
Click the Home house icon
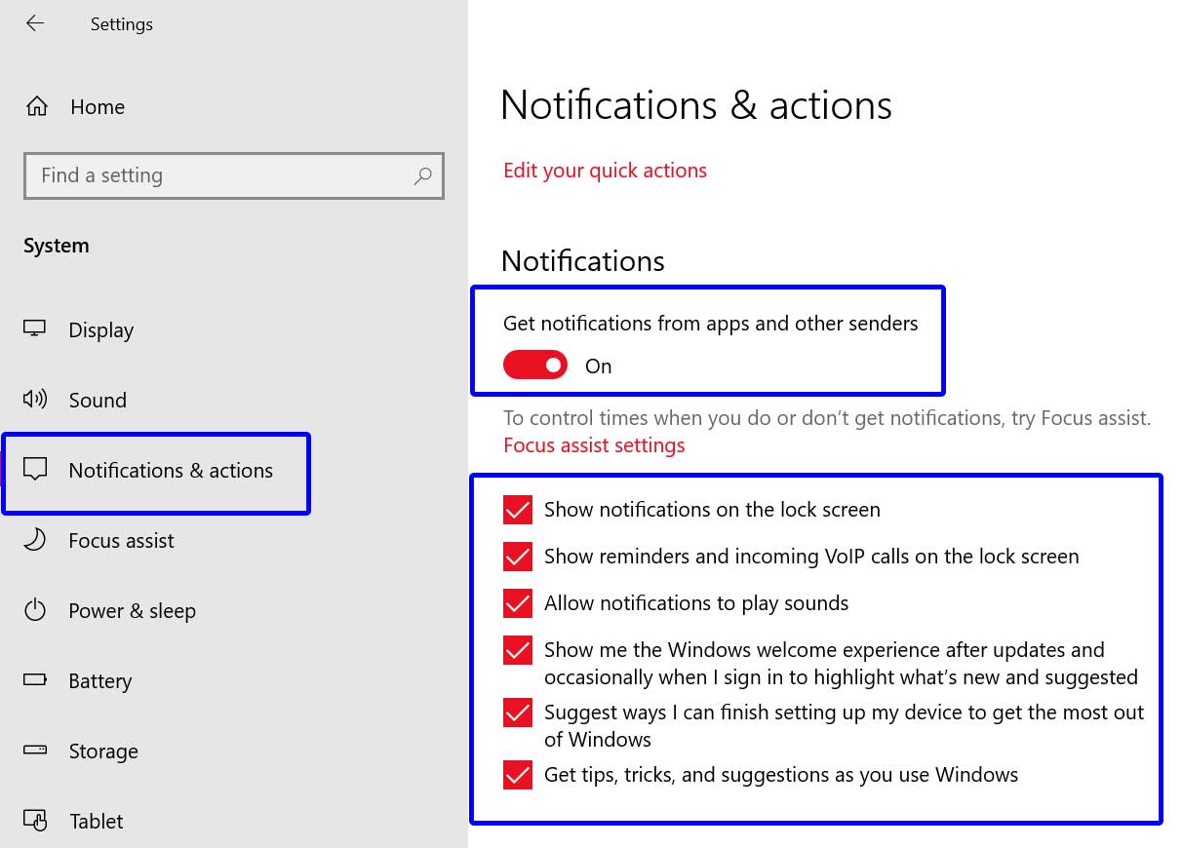36,106
